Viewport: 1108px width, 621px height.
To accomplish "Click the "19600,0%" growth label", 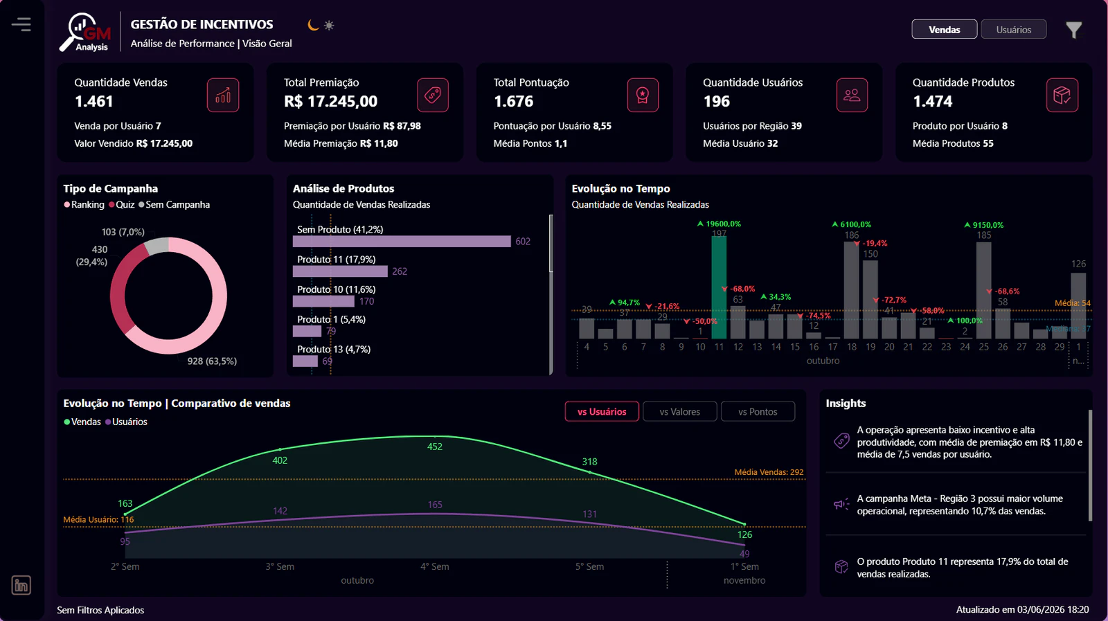I will click(x=719, y=224).
